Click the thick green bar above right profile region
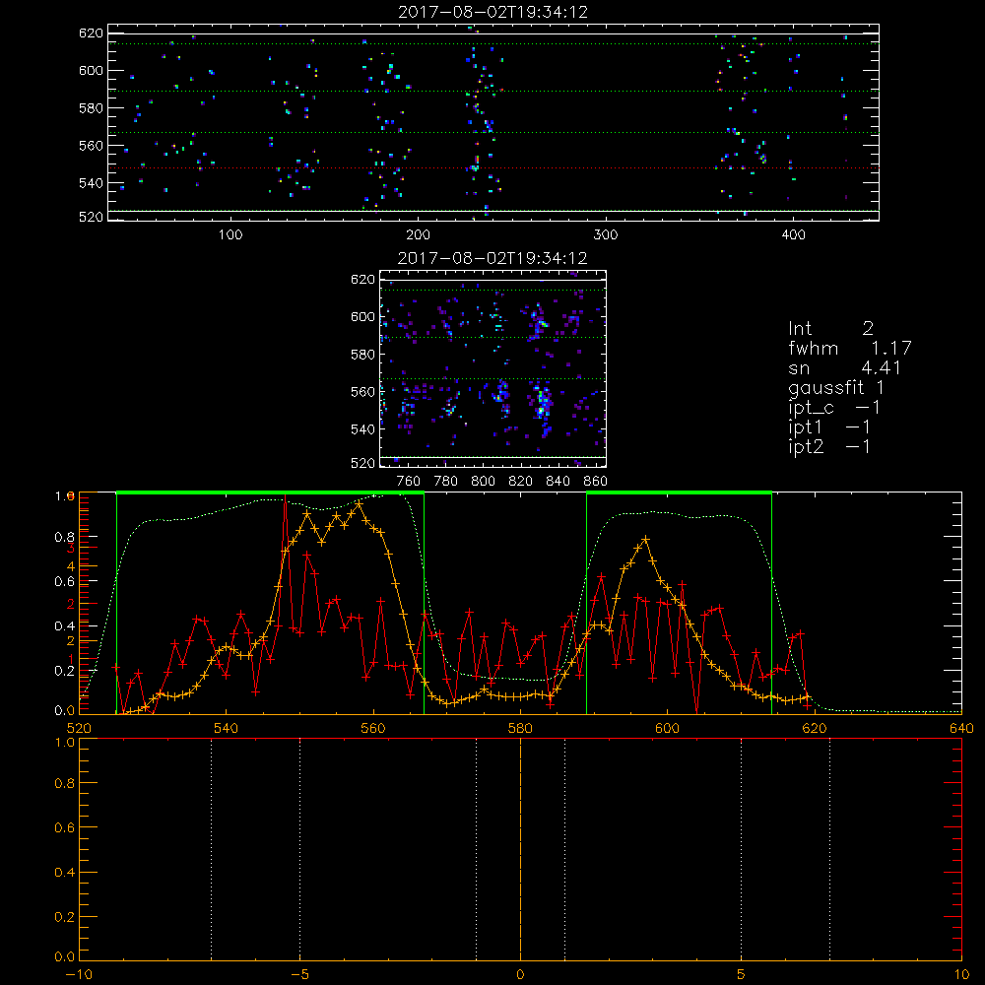Image resolution: width=985 pixels, height=985 pixels. pyautogui.click(x=679, y=492)
